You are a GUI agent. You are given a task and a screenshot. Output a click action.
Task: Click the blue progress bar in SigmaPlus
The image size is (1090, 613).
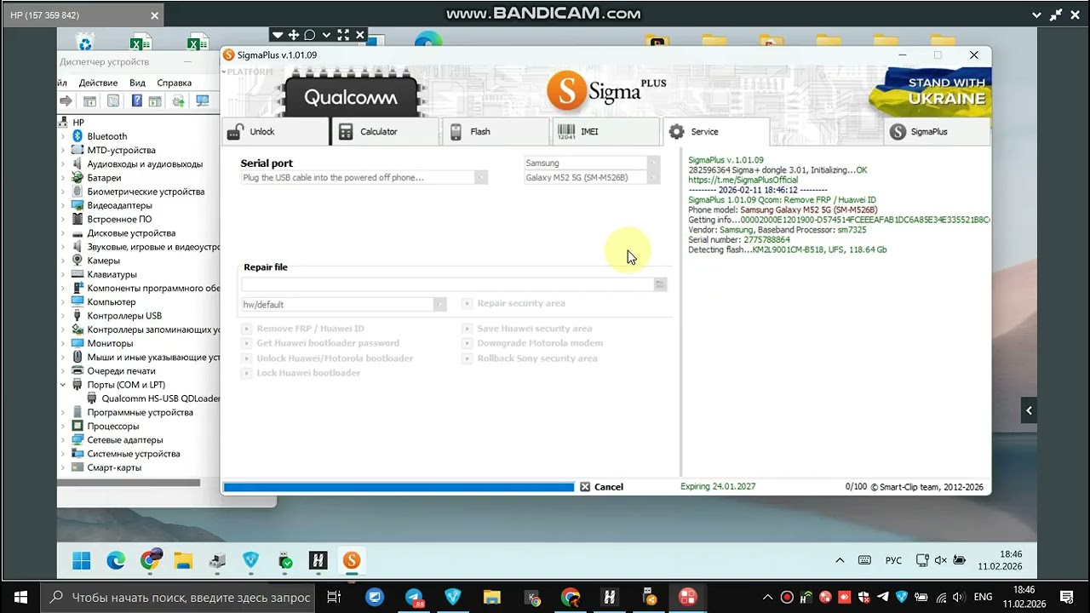coord(399,487)
